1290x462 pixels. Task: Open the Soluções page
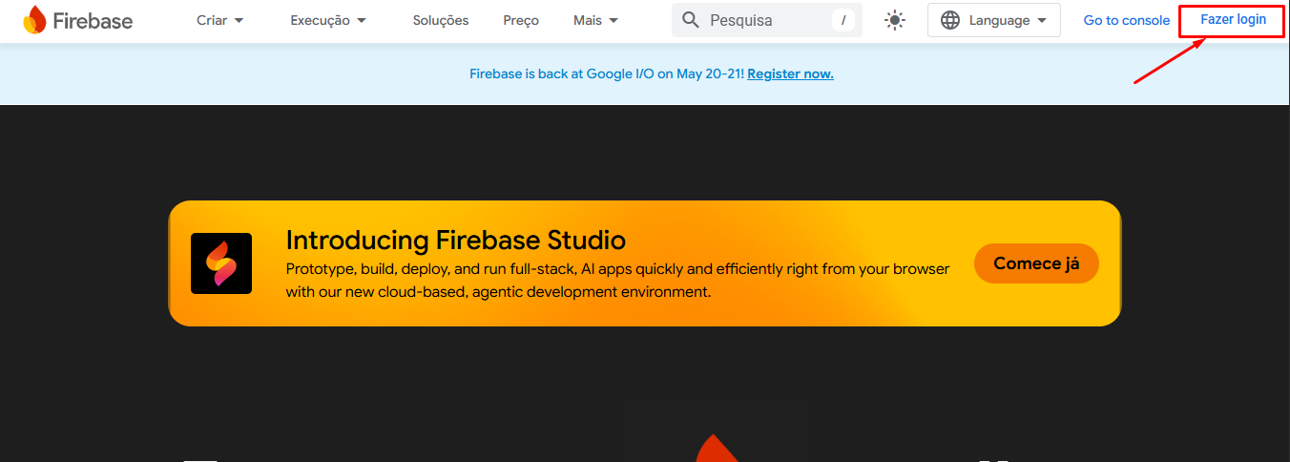[x=441, y=20]
